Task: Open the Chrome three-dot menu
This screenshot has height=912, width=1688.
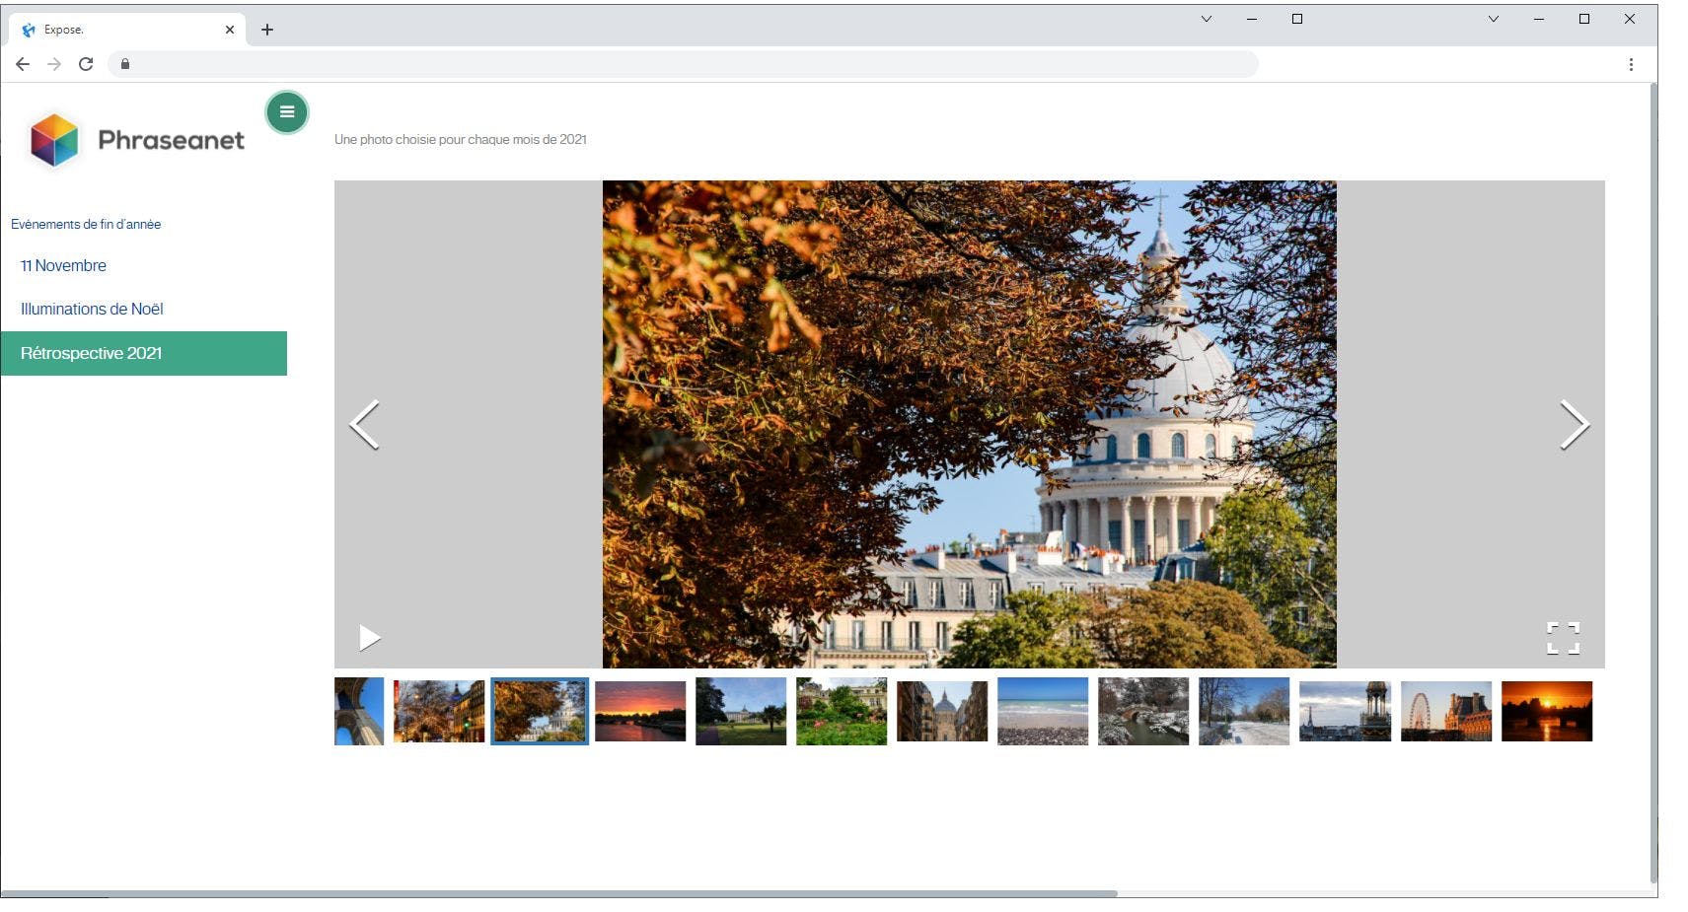Action: [1631, 64]
